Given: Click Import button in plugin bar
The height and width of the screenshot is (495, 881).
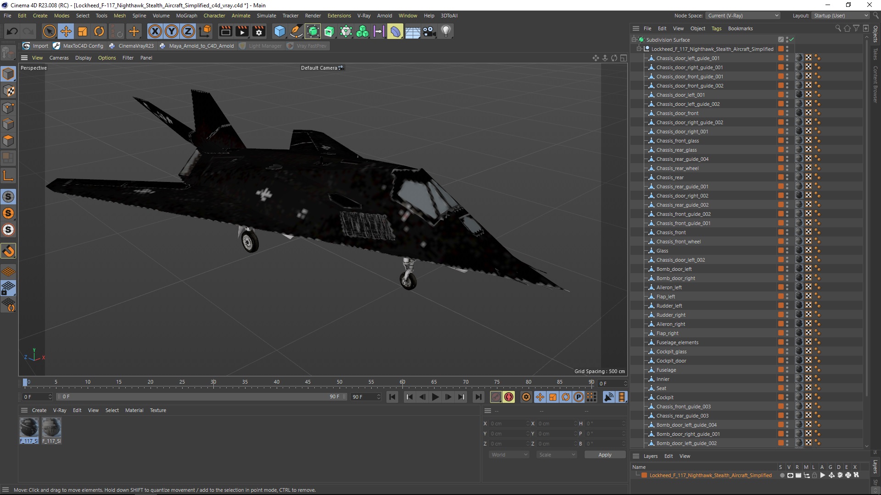Looking at the screenshot, I should pos(35,46).
